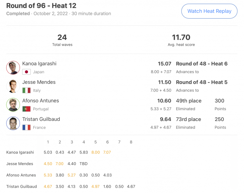
Task: Click the Japan flag icon
Action: pos(26,72)
